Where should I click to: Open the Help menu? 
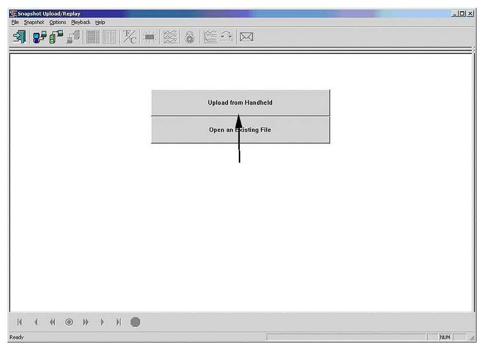100,23
